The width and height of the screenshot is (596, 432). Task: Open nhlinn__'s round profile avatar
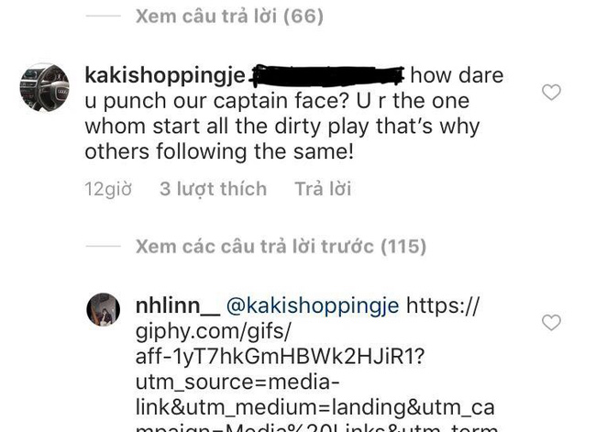click(x=104, y=309)
